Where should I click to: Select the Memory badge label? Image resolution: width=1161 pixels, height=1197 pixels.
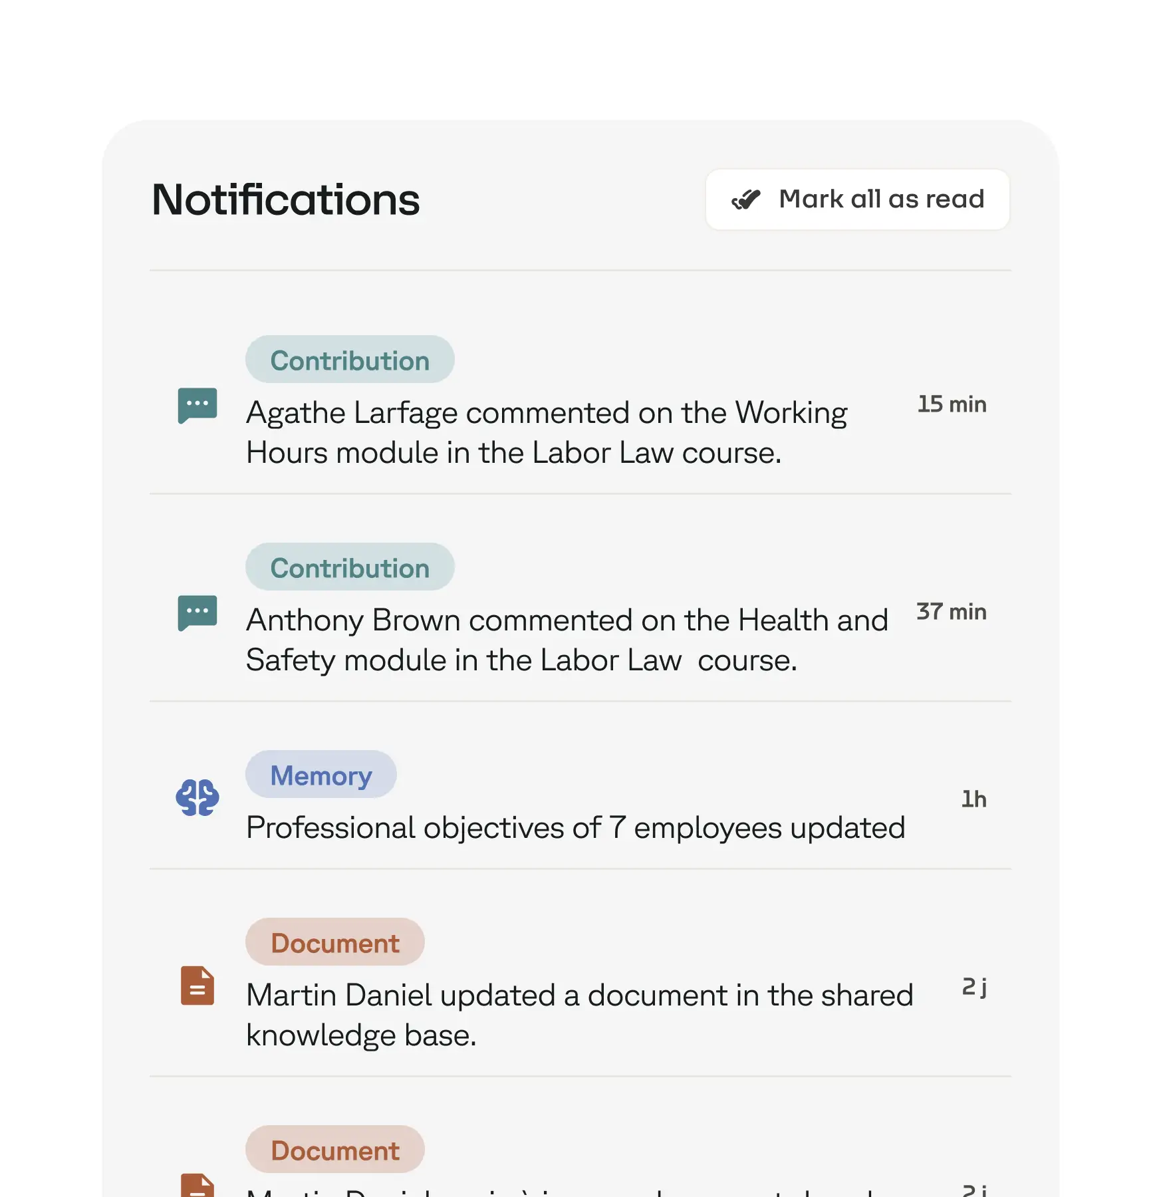(321, 774)
